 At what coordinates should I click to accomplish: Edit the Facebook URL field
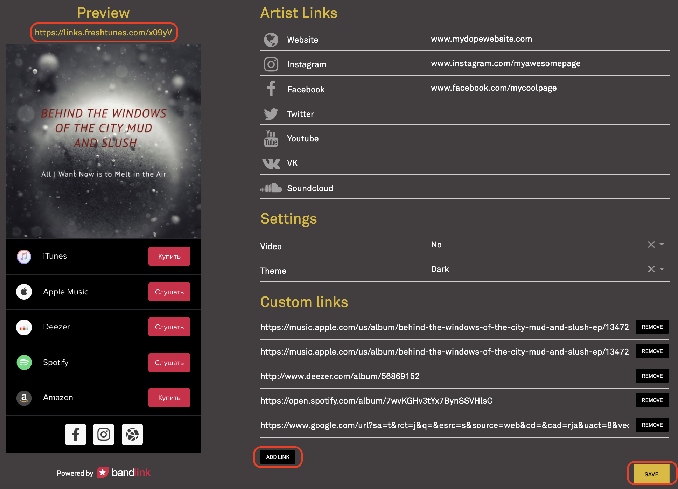tap(550, 88)
